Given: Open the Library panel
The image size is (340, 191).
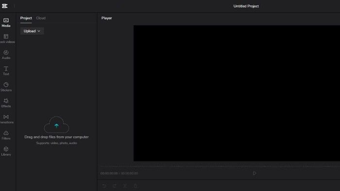Looking at the screenshot, I should [6, 151].
